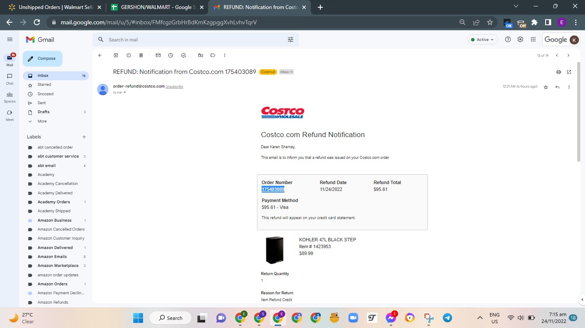This screenshot has height=328, width=585.
Task: Open toolbar More options menu
Action: pyautogui.click(x=224, y=55)
